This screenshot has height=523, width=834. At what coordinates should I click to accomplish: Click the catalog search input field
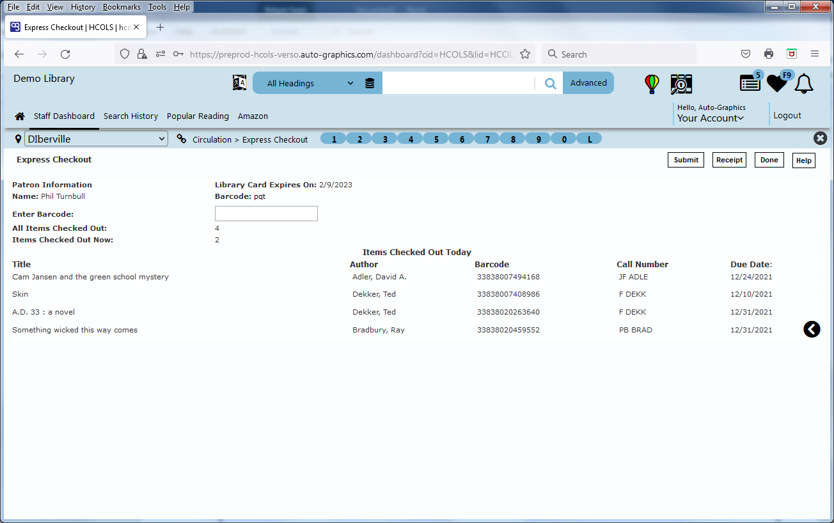pyautogui.click(x=459, y=83)
